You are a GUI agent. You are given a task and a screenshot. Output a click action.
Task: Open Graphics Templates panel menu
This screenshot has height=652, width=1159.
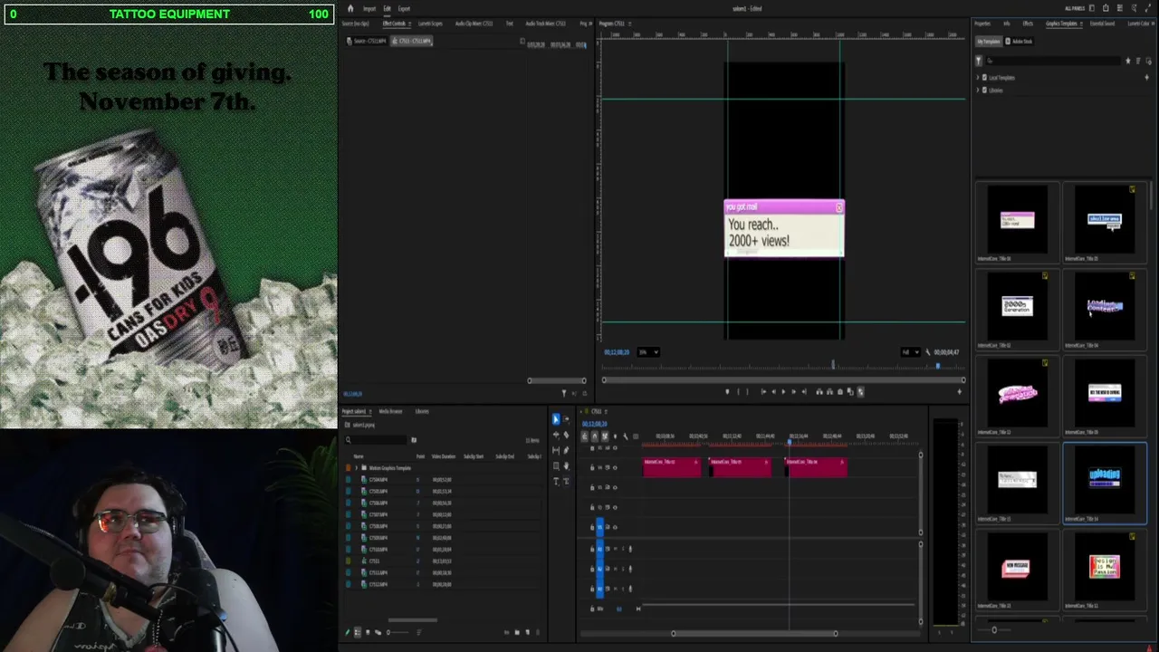tap(1081, 24)
